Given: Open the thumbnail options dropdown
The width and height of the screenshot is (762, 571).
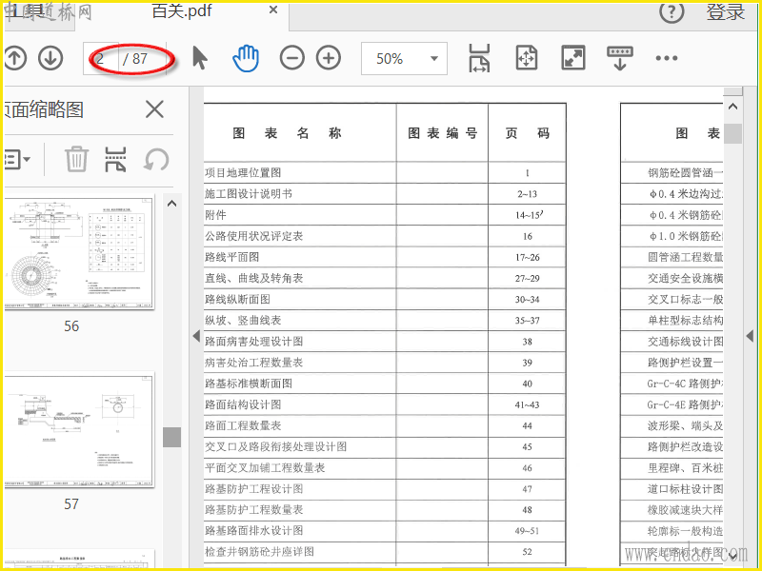Looking at the screenshot, I should 16,159.
